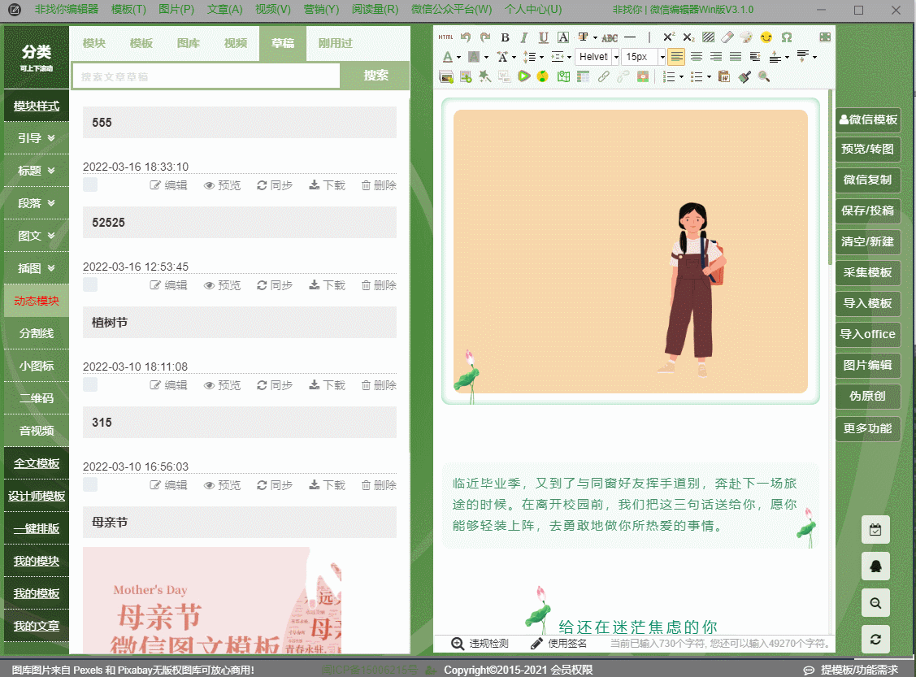Image resolution: width=916 pixels, height=677 pixels.
Task: Click the 微信复制 button
Action: tap(867, 180)
